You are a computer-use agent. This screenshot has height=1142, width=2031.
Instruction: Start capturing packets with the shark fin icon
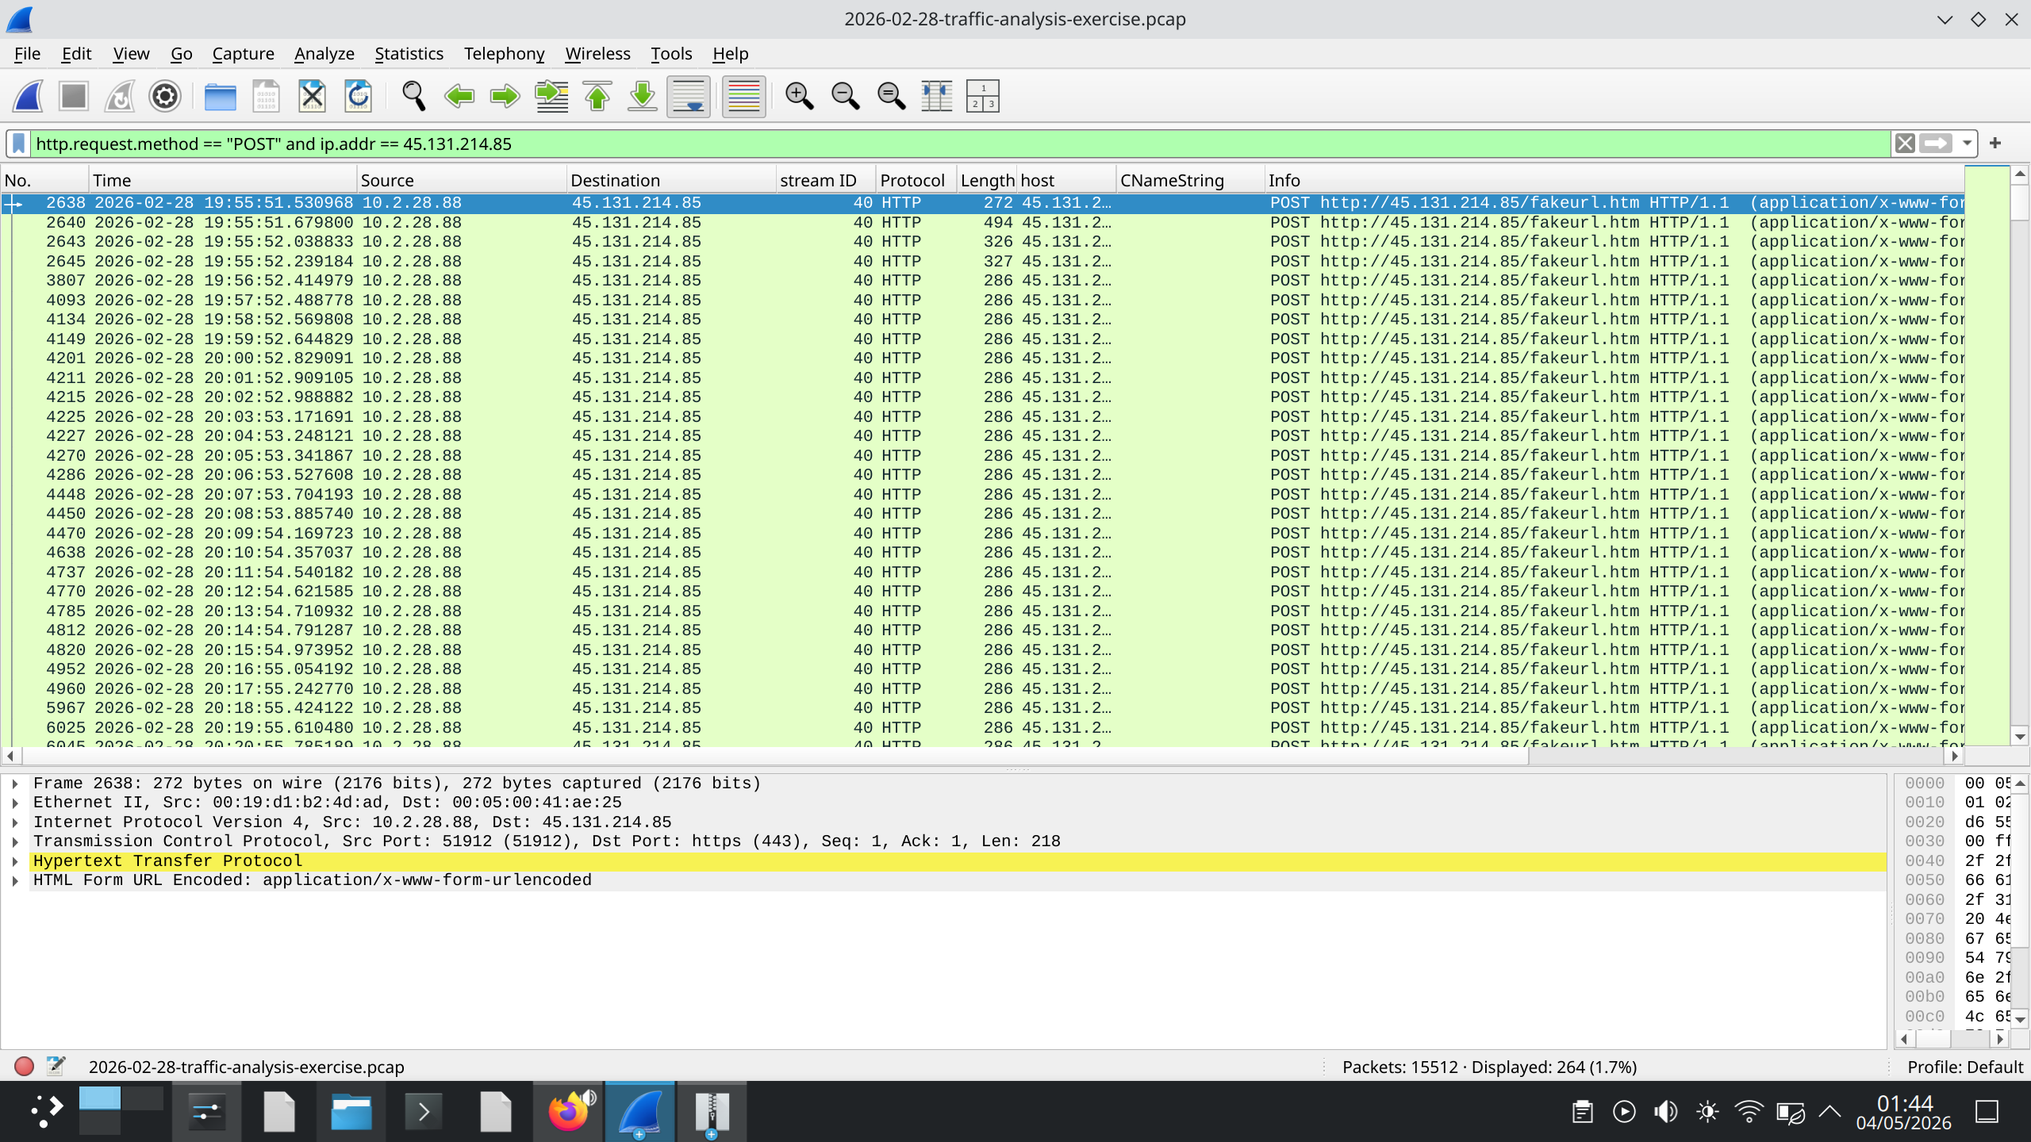point(29,97)
